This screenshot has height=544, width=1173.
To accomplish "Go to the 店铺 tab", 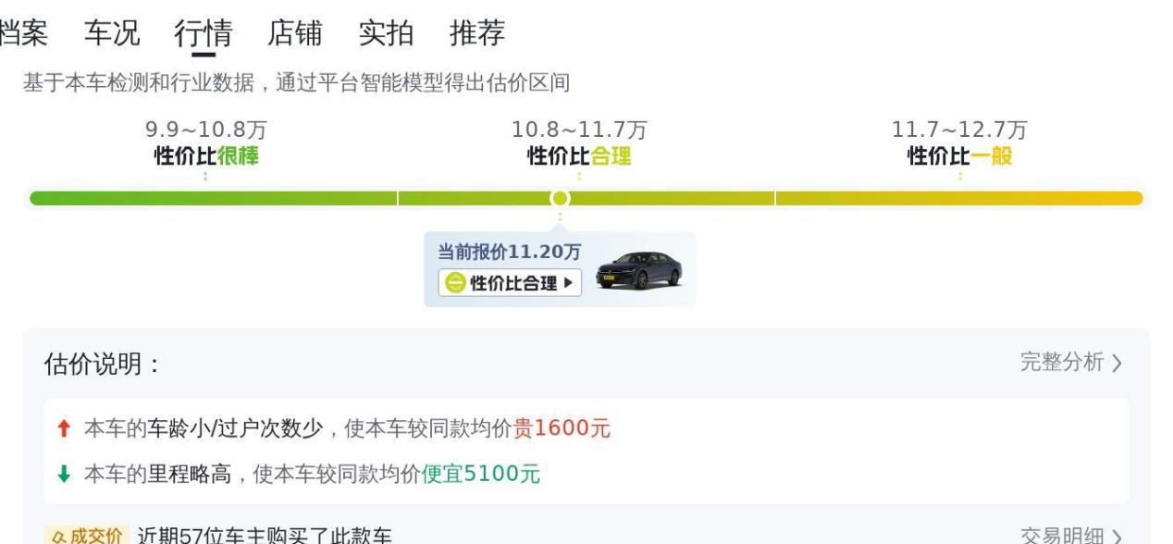I will click(x=295, y=33).
